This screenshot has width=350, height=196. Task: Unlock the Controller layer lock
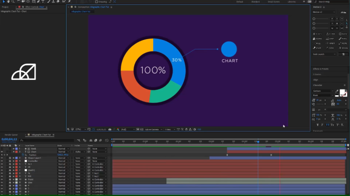(10, 161)
